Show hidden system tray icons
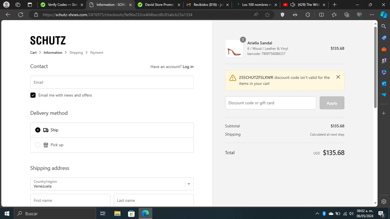The width and height of the screenshot is (390, 219). [317, 214]
